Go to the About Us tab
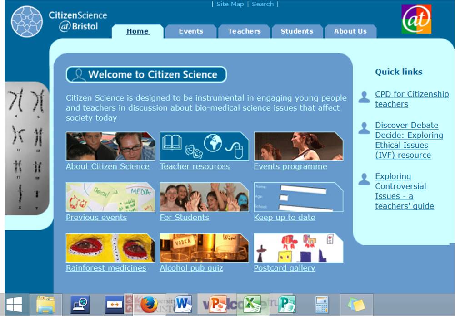Screen dimensions: 455x316 click(350, 31)
